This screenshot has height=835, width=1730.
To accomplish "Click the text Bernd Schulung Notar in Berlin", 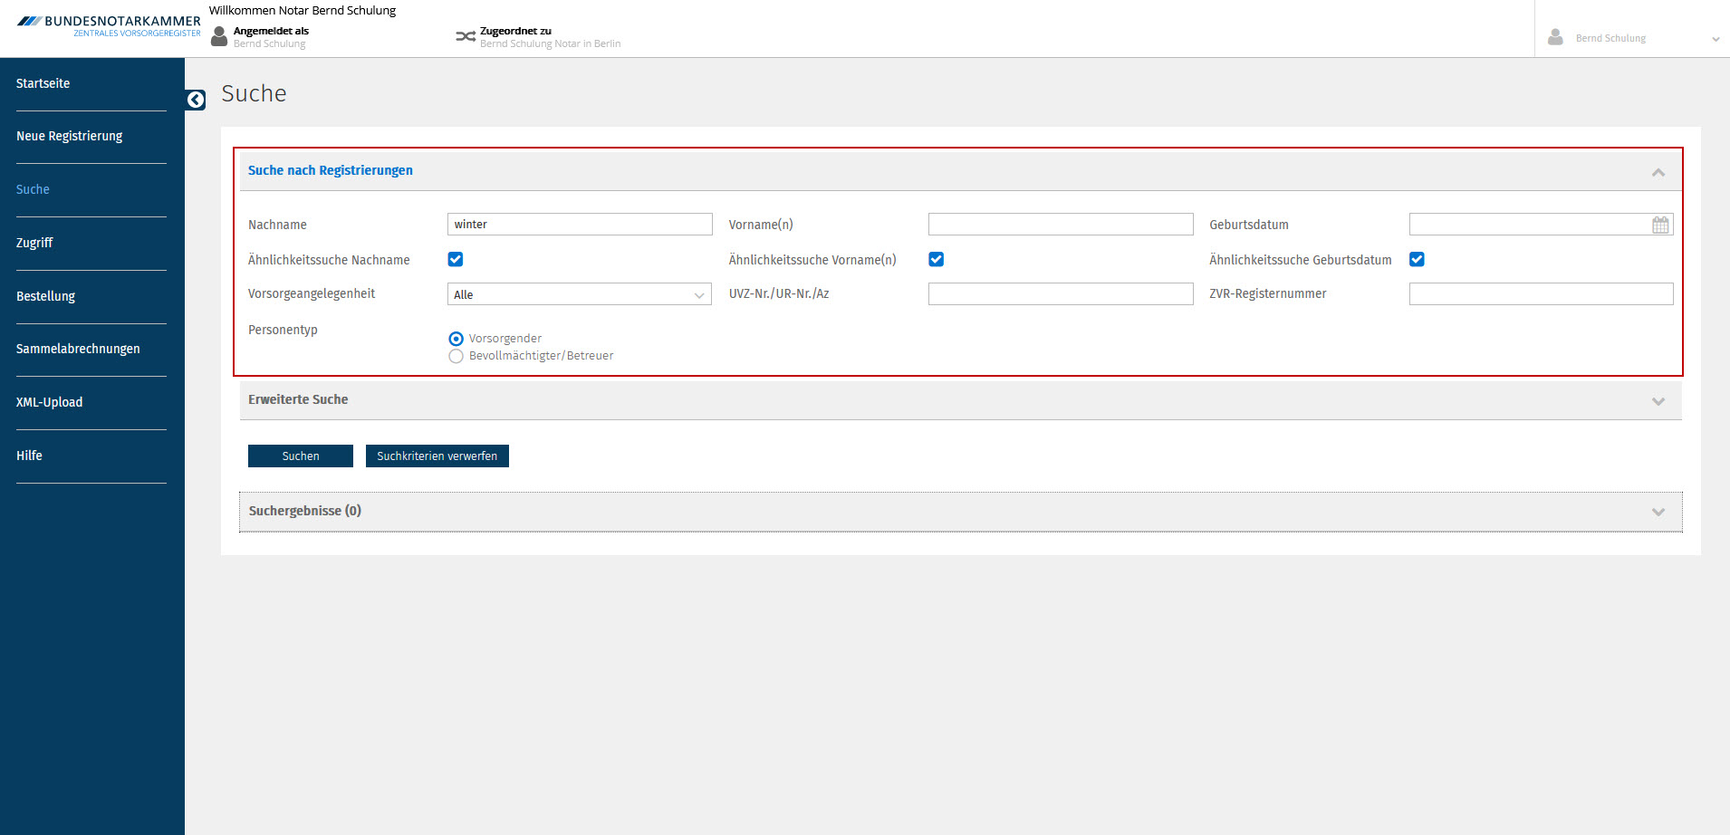I will (x=551, y=43).
